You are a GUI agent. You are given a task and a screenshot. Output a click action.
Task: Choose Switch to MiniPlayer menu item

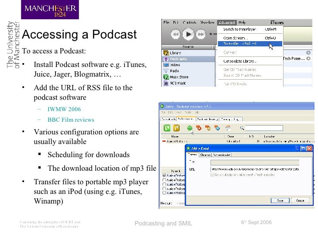click(250, 29)
